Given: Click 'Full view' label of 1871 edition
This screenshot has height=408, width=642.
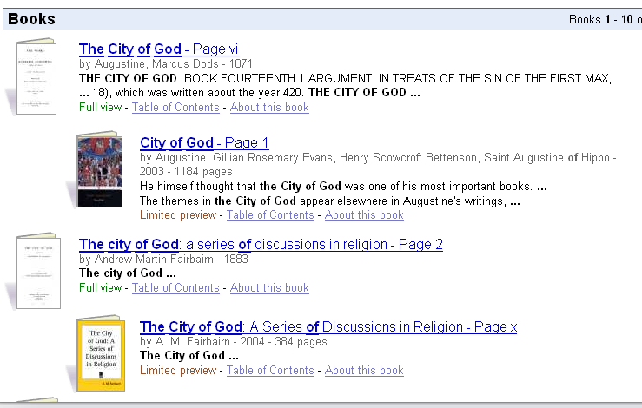Looking at the screenshot, I should (100, 108).
